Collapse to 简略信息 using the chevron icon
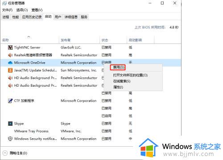223x160 pixels. (x=5, y=153)
